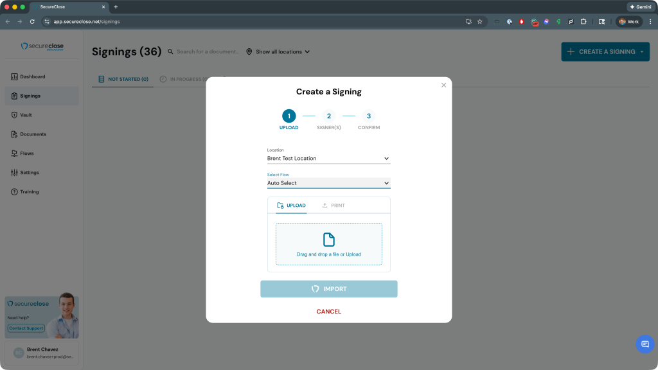
Task: Go to step 2 Signer(s)
Action: click(x=328, y=116)
